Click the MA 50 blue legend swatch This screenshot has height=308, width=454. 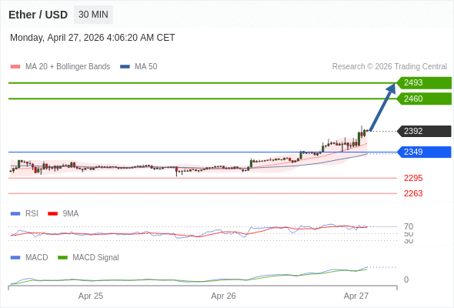pos(125,67)
